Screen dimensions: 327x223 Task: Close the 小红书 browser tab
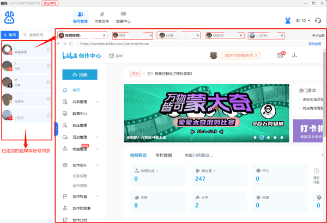tap(282, 35)
